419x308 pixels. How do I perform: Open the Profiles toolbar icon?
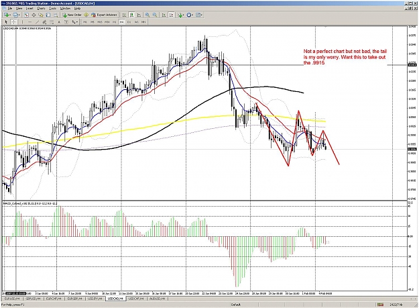coord(15,15)
